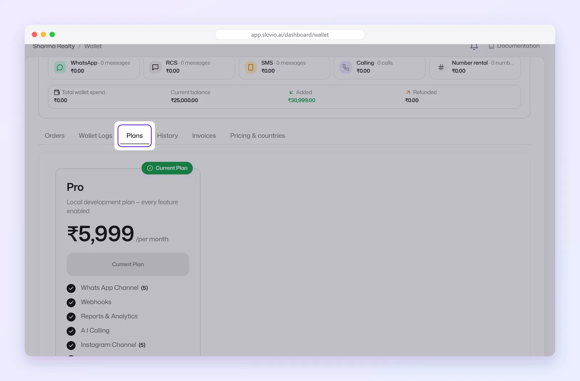Click the Pro plan title

point(75,187)
